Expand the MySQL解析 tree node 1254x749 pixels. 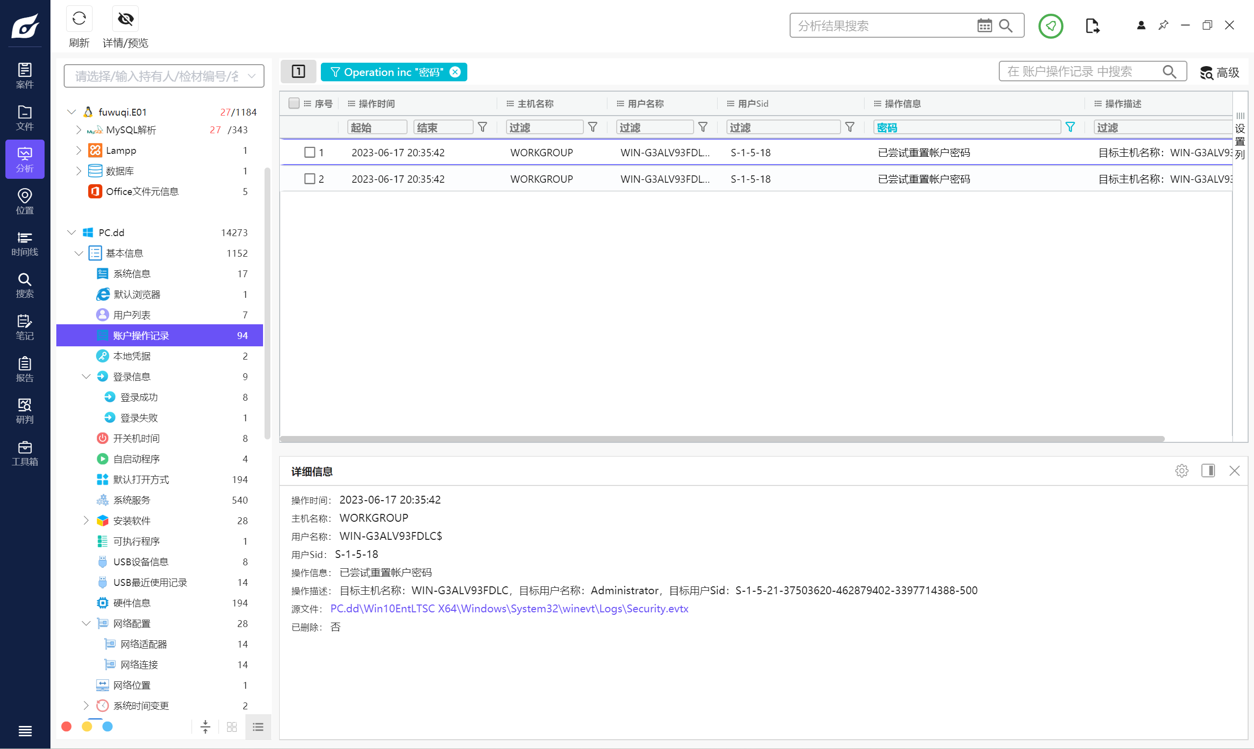click(x=79, y=130)
